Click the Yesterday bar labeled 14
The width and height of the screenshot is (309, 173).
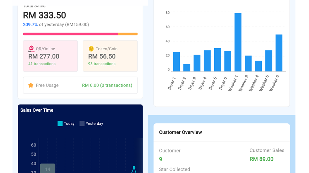(48, 168)
